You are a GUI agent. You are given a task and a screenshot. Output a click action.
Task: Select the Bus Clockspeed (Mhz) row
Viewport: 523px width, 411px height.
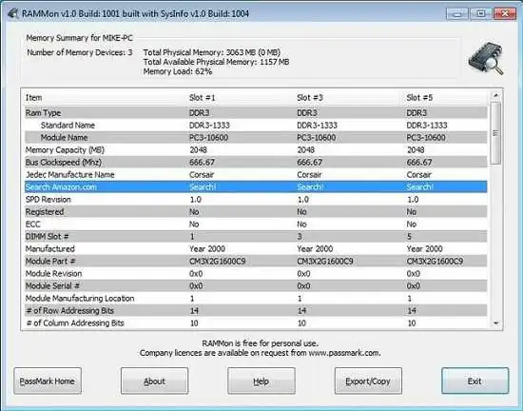pos(256,162)
